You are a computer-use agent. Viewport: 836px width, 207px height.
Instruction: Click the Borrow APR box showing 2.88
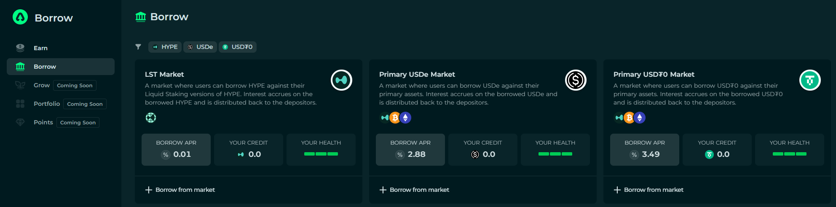(x=410, y=150)
